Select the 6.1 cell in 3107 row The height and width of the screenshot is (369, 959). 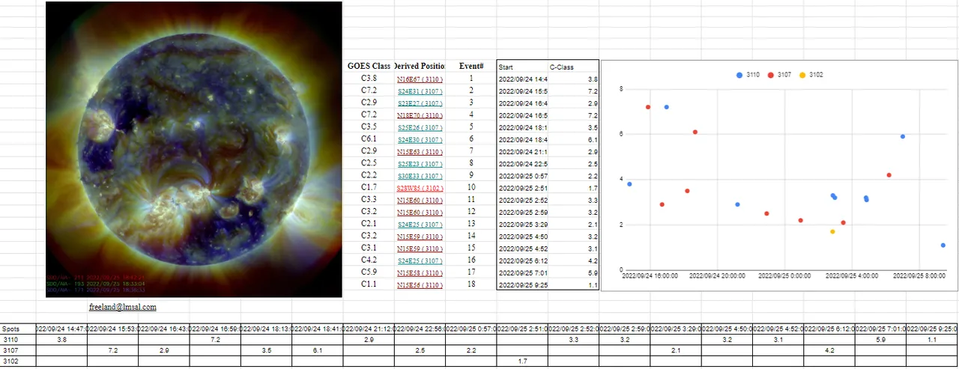318,350
